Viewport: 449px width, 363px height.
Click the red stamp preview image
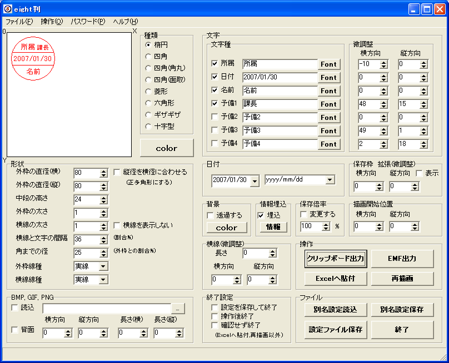(x=33, y=58)
